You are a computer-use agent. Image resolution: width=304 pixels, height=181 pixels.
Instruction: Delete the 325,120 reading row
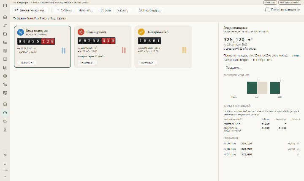(x=298, y=144)
